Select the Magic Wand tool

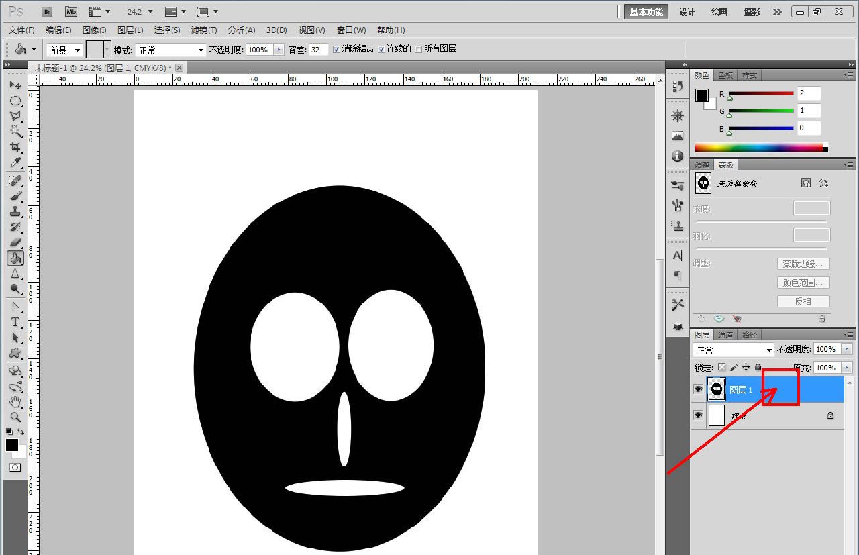pyautogui.click(x=15, y=132)
